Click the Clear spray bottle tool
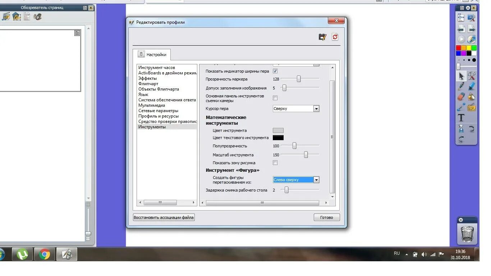491x276 pixels. point(461,129)
